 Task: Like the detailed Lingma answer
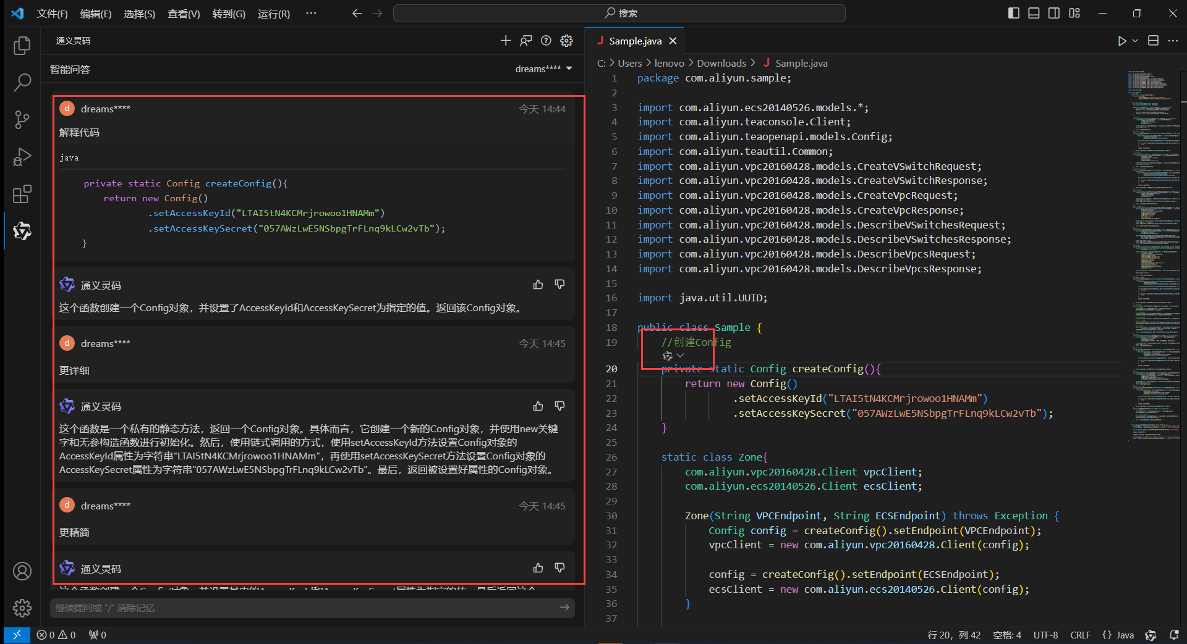click(538, 406)
